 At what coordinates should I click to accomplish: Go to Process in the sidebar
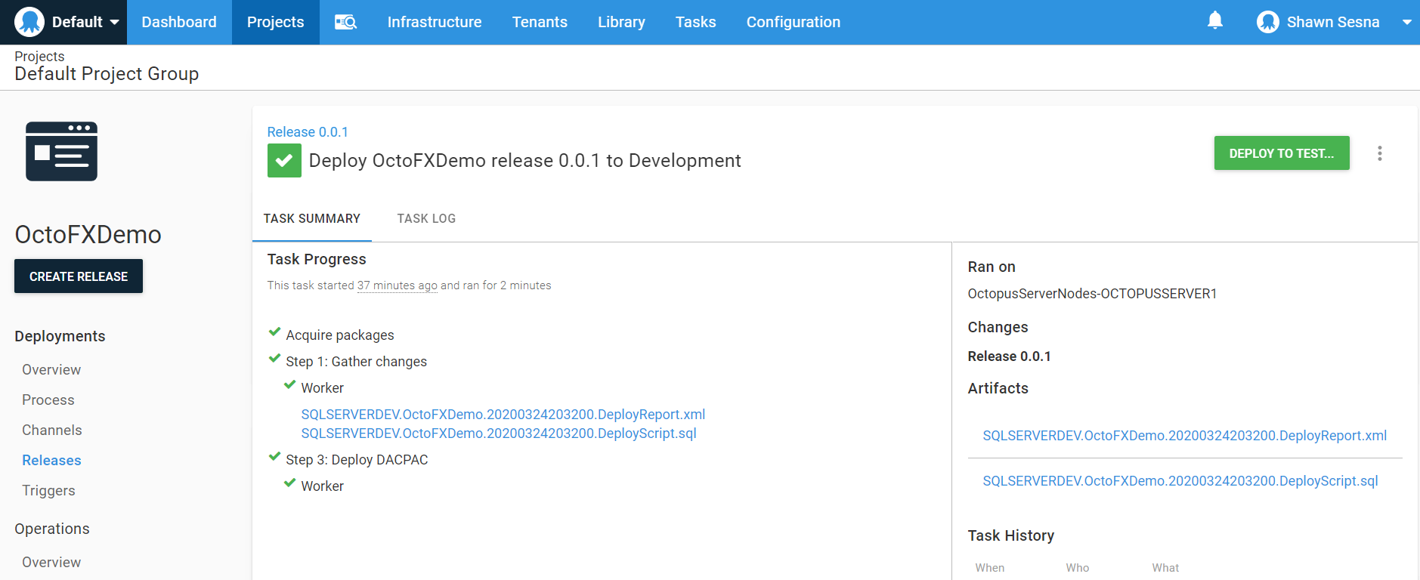click(48, 400)
